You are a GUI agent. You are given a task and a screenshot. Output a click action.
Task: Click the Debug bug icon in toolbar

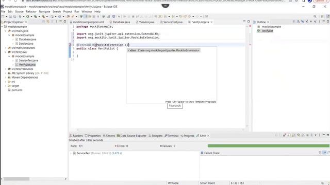click(20, 16)
